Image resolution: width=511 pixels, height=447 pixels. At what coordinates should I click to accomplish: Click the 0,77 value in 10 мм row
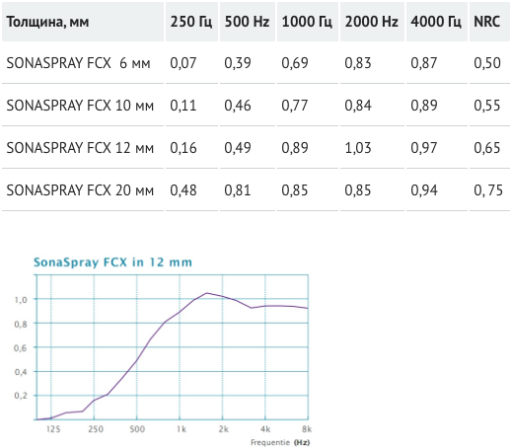295,106
